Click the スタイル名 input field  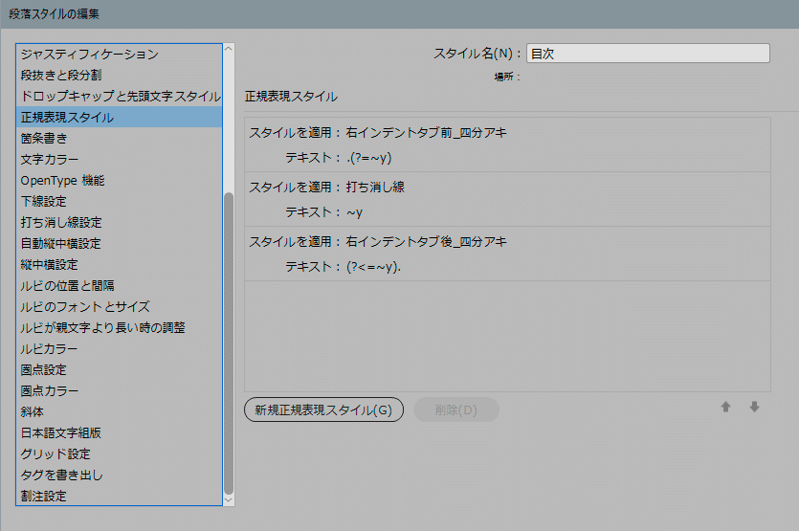click(x=648, y=54)
